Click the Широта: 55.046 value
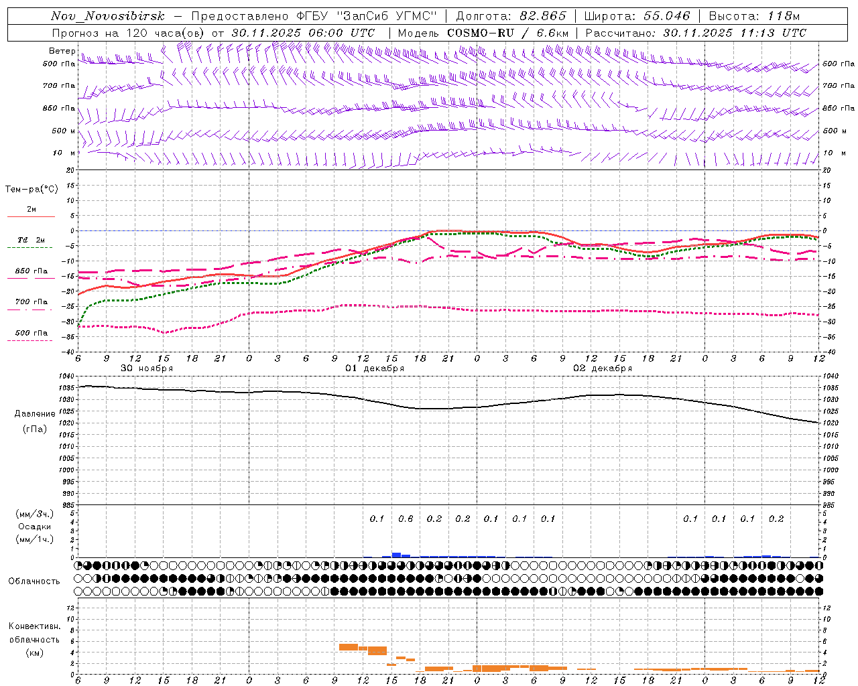858x686 pixels. pyautogui.click(x=637, y=16)
